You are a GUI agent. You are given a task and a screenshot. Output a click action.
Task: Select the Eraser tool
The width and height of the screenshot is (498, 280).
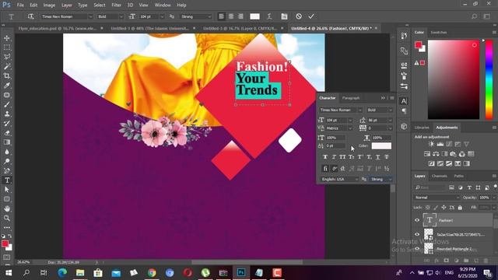(x=7, y=133)
